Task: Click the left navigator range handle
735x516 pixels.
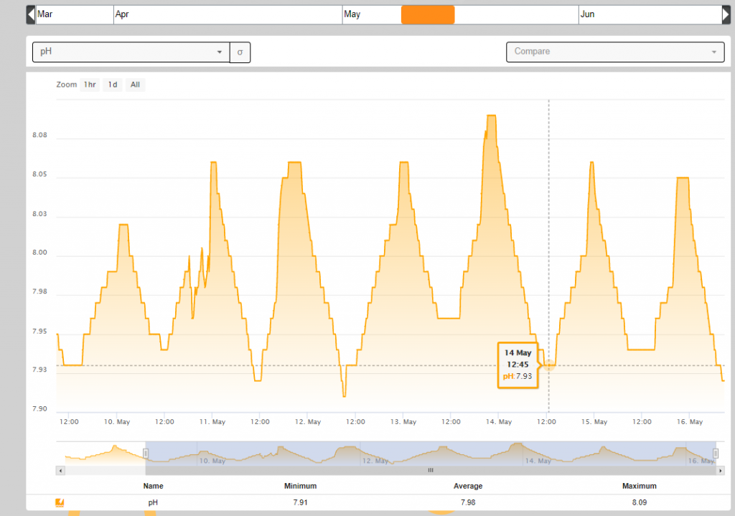Action: 146,453
